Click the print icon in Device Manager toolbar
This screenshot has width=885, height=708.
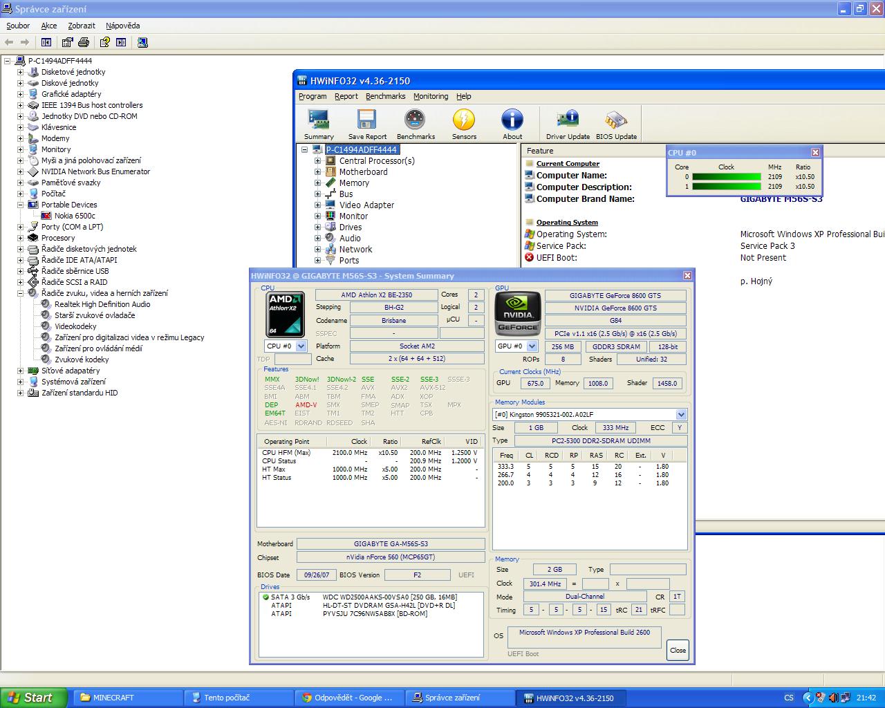point(84,42)
